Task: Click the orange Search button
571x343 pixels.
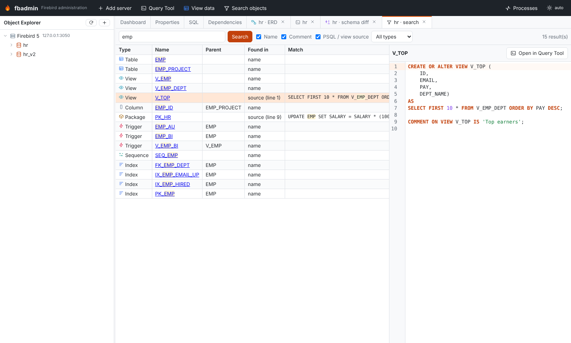Action: point(240,37)
